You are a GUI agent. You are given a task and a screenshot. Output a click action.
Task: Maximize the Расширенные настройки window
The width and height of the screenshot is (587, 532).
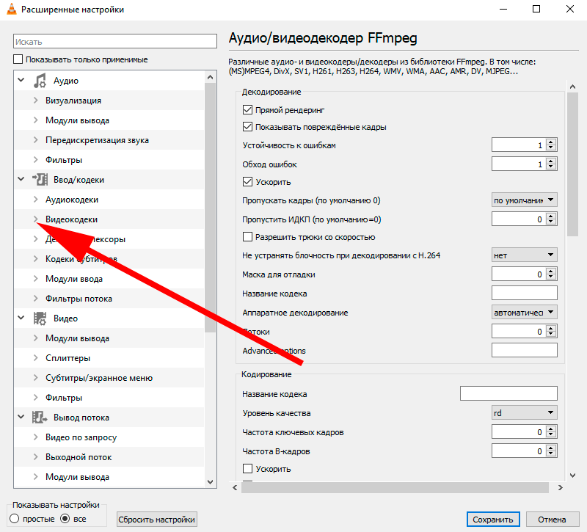point(536,9)
